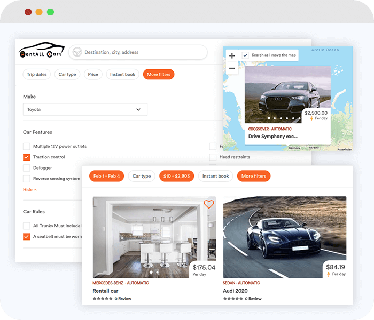Click the Car Features heading
The image size is (374, 320).
(37, 132)
